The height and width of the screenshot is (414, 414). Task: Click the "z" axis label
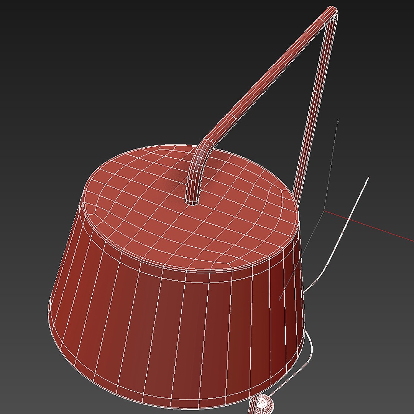[338, 120]
